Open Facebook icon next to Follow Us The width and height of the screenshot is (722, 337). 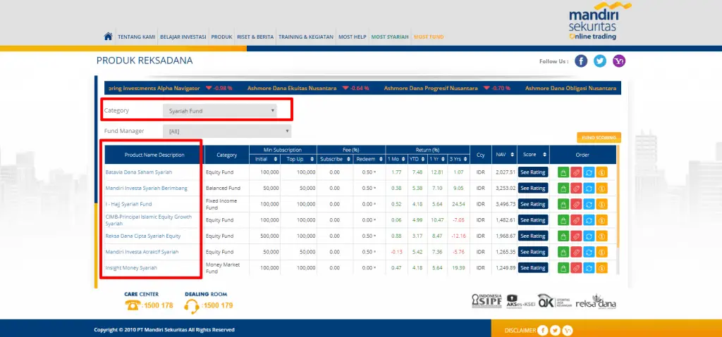point(581,61)
